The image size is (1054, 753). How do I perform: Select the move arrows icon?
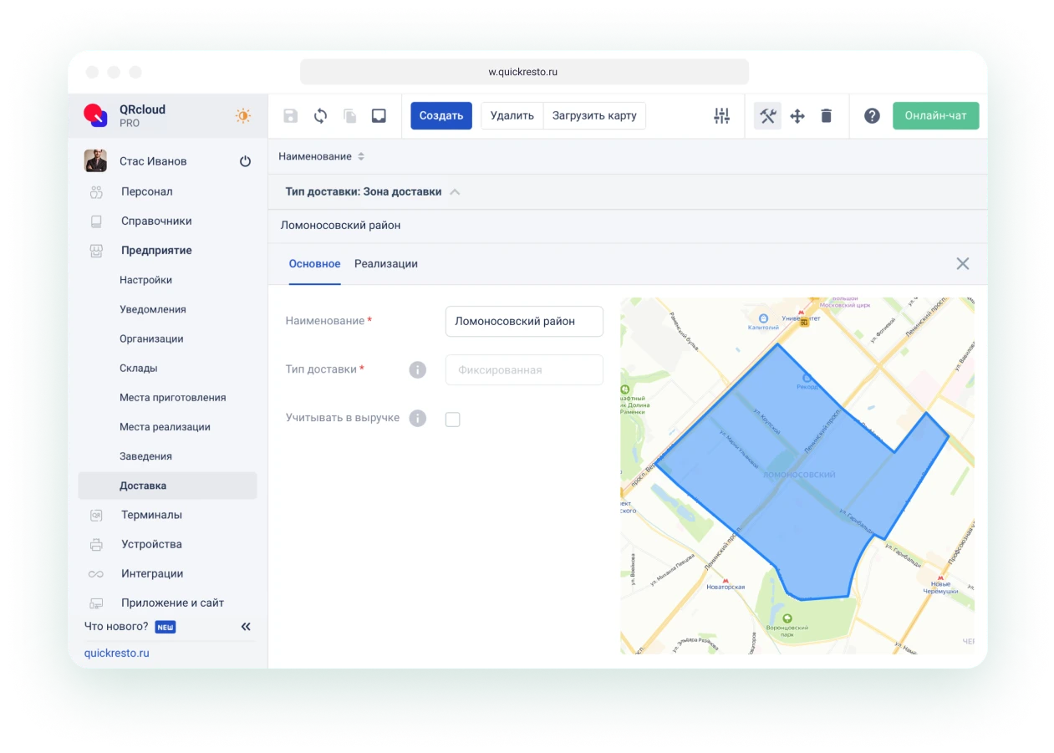[797, 116]
